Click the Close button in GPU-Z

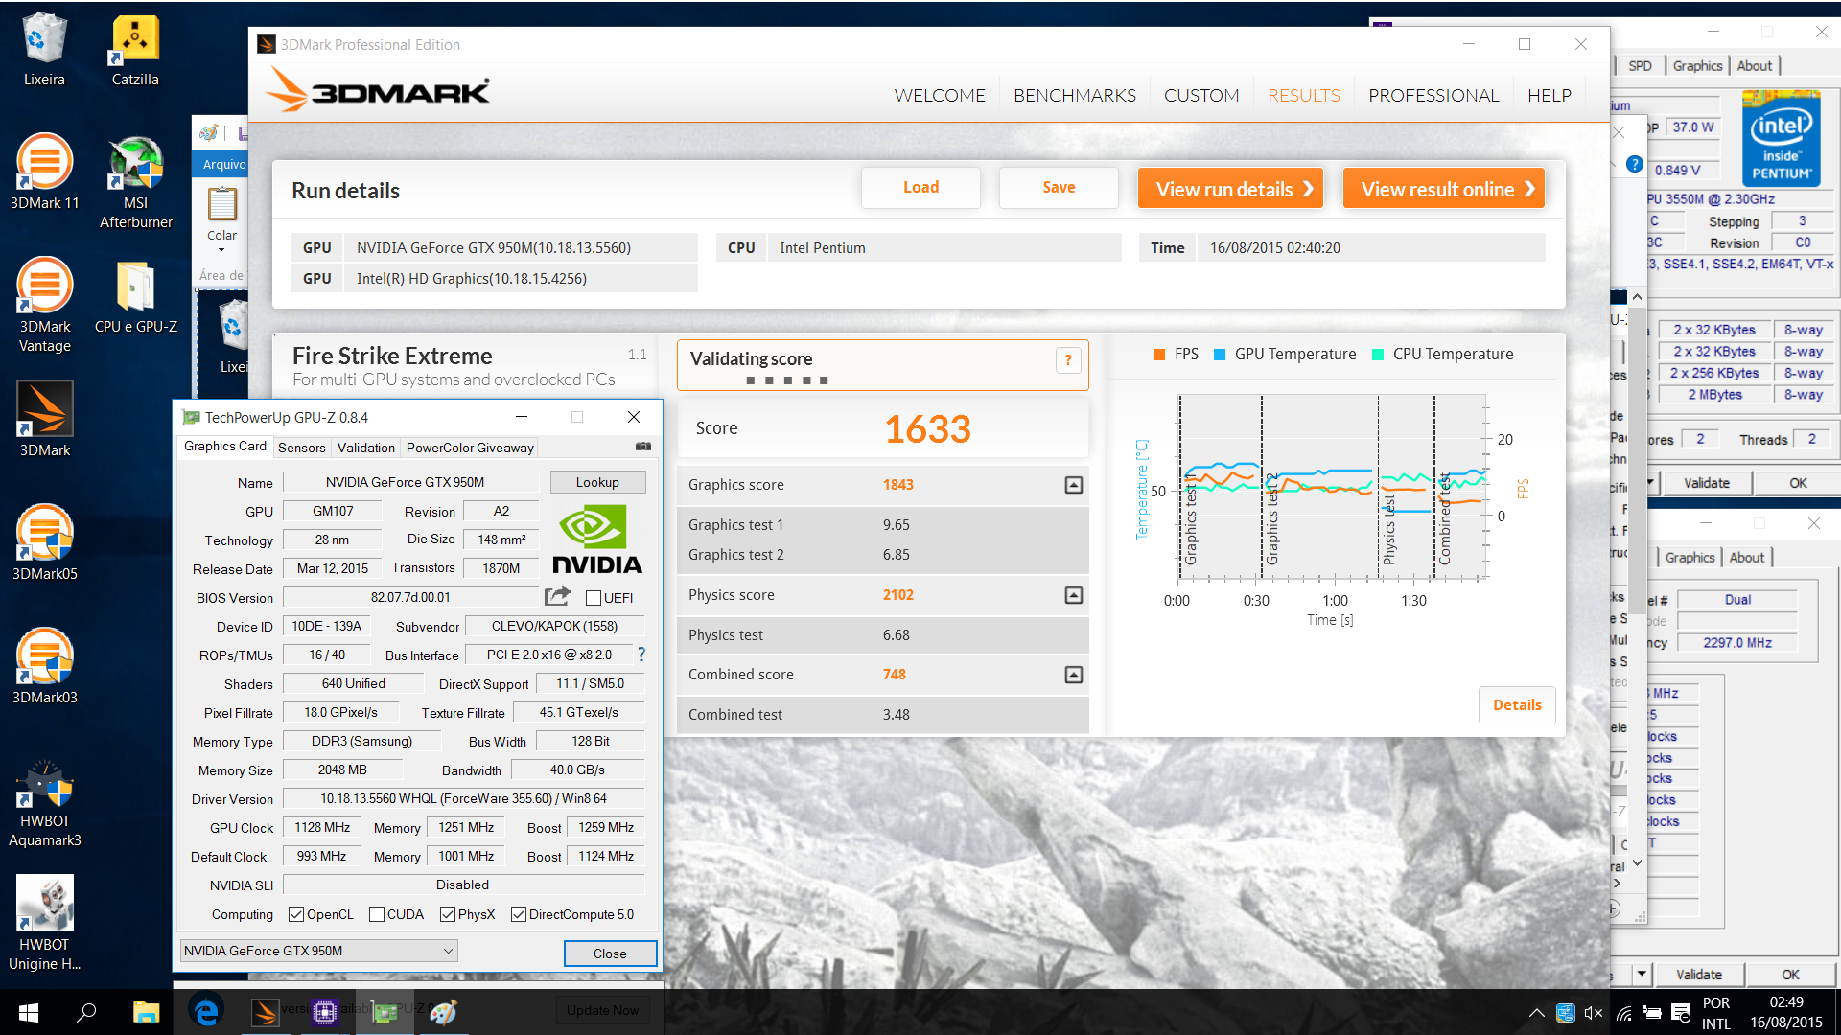(x=610, y=954)
